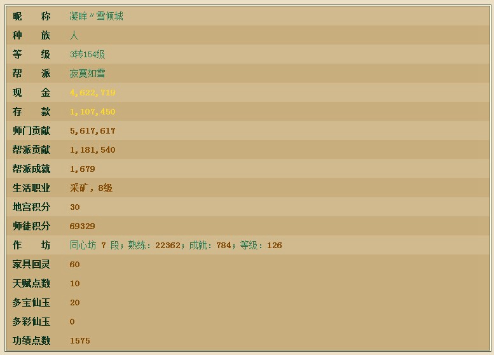Click the 帮派贡献 value 1,181,540
The height and width of the screenshot is (355, 494).
[x=92, y=150]
